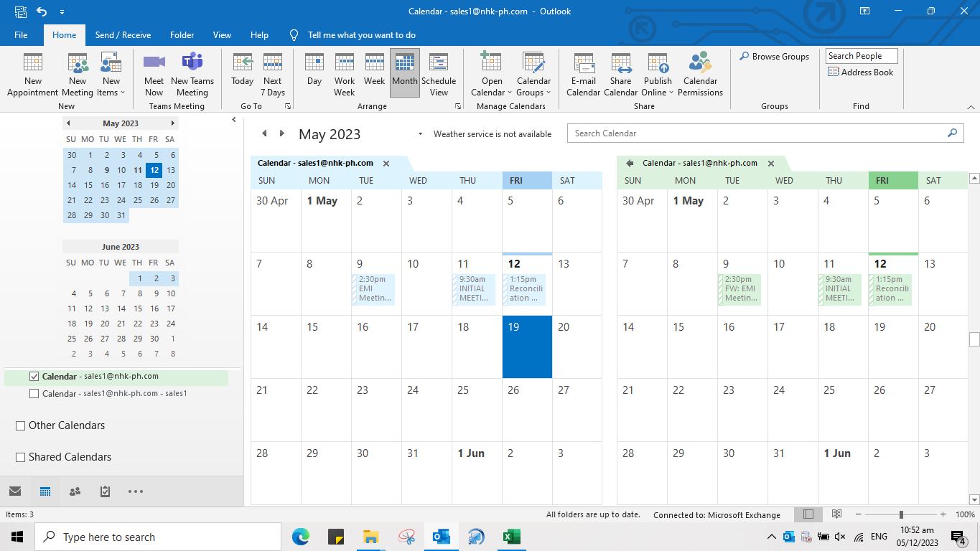Open the navigation options ellipsis (more)
Screen dimensions: 980x551
(x=136, y=491)
